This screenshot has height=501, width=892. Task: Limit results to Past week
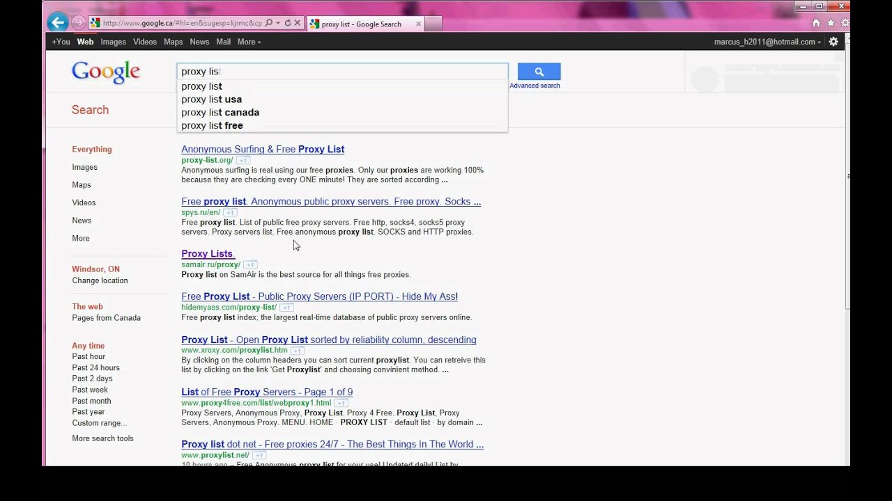[90, 390]
